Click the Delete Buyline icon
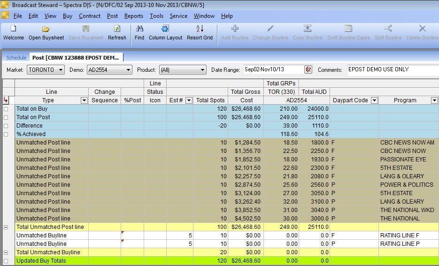The height and width of the screenshot is (266, 439). pyautogui.click(x=422, y=29)
